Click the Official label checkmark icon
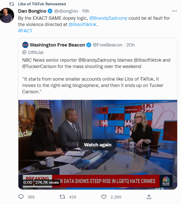181x204 pixels. [24, 52]
